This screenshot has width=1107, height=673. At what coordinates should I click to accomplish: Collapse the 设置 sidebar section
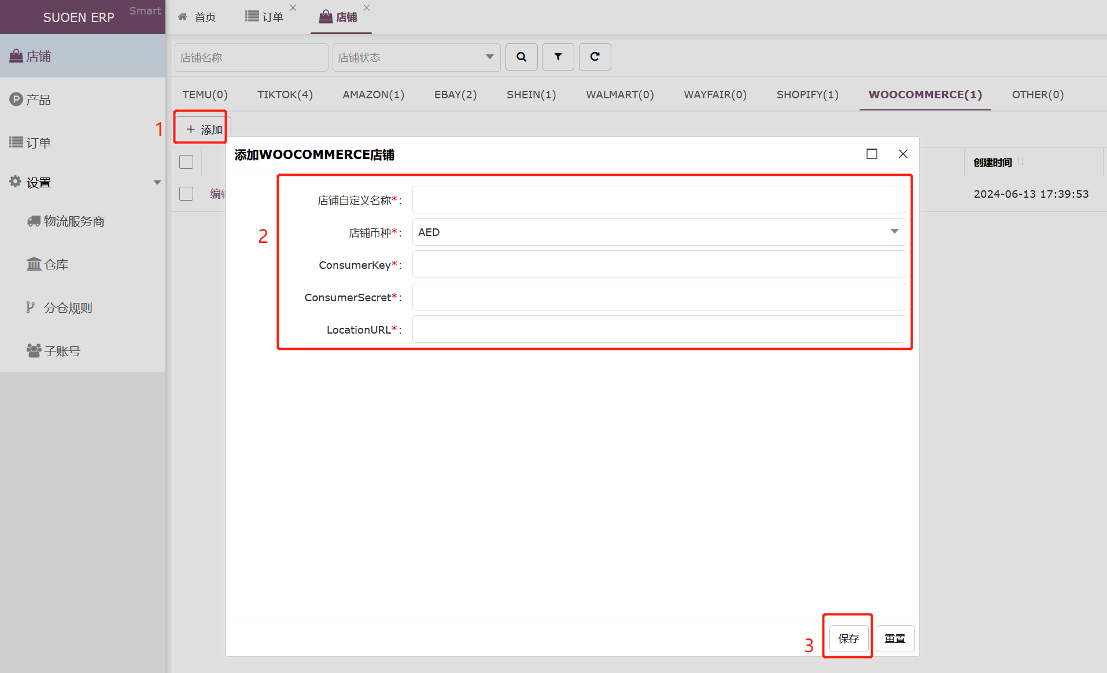point(83,182)
